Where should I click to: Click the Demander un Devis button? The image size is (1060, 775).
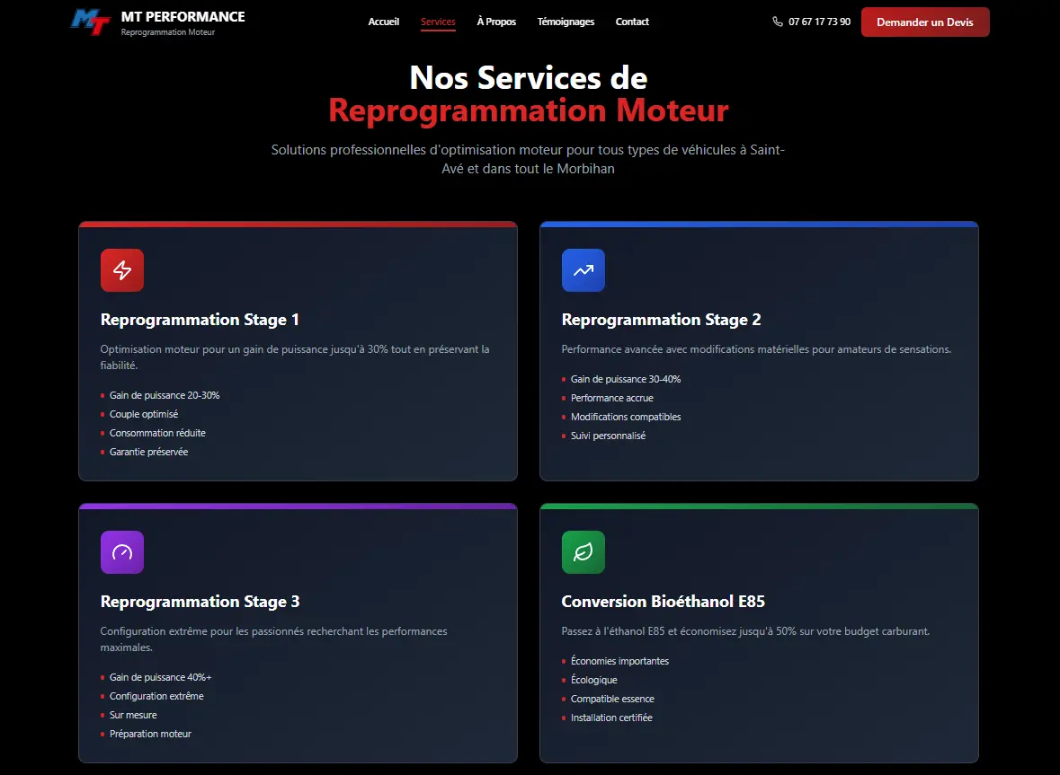coord(925,22)
